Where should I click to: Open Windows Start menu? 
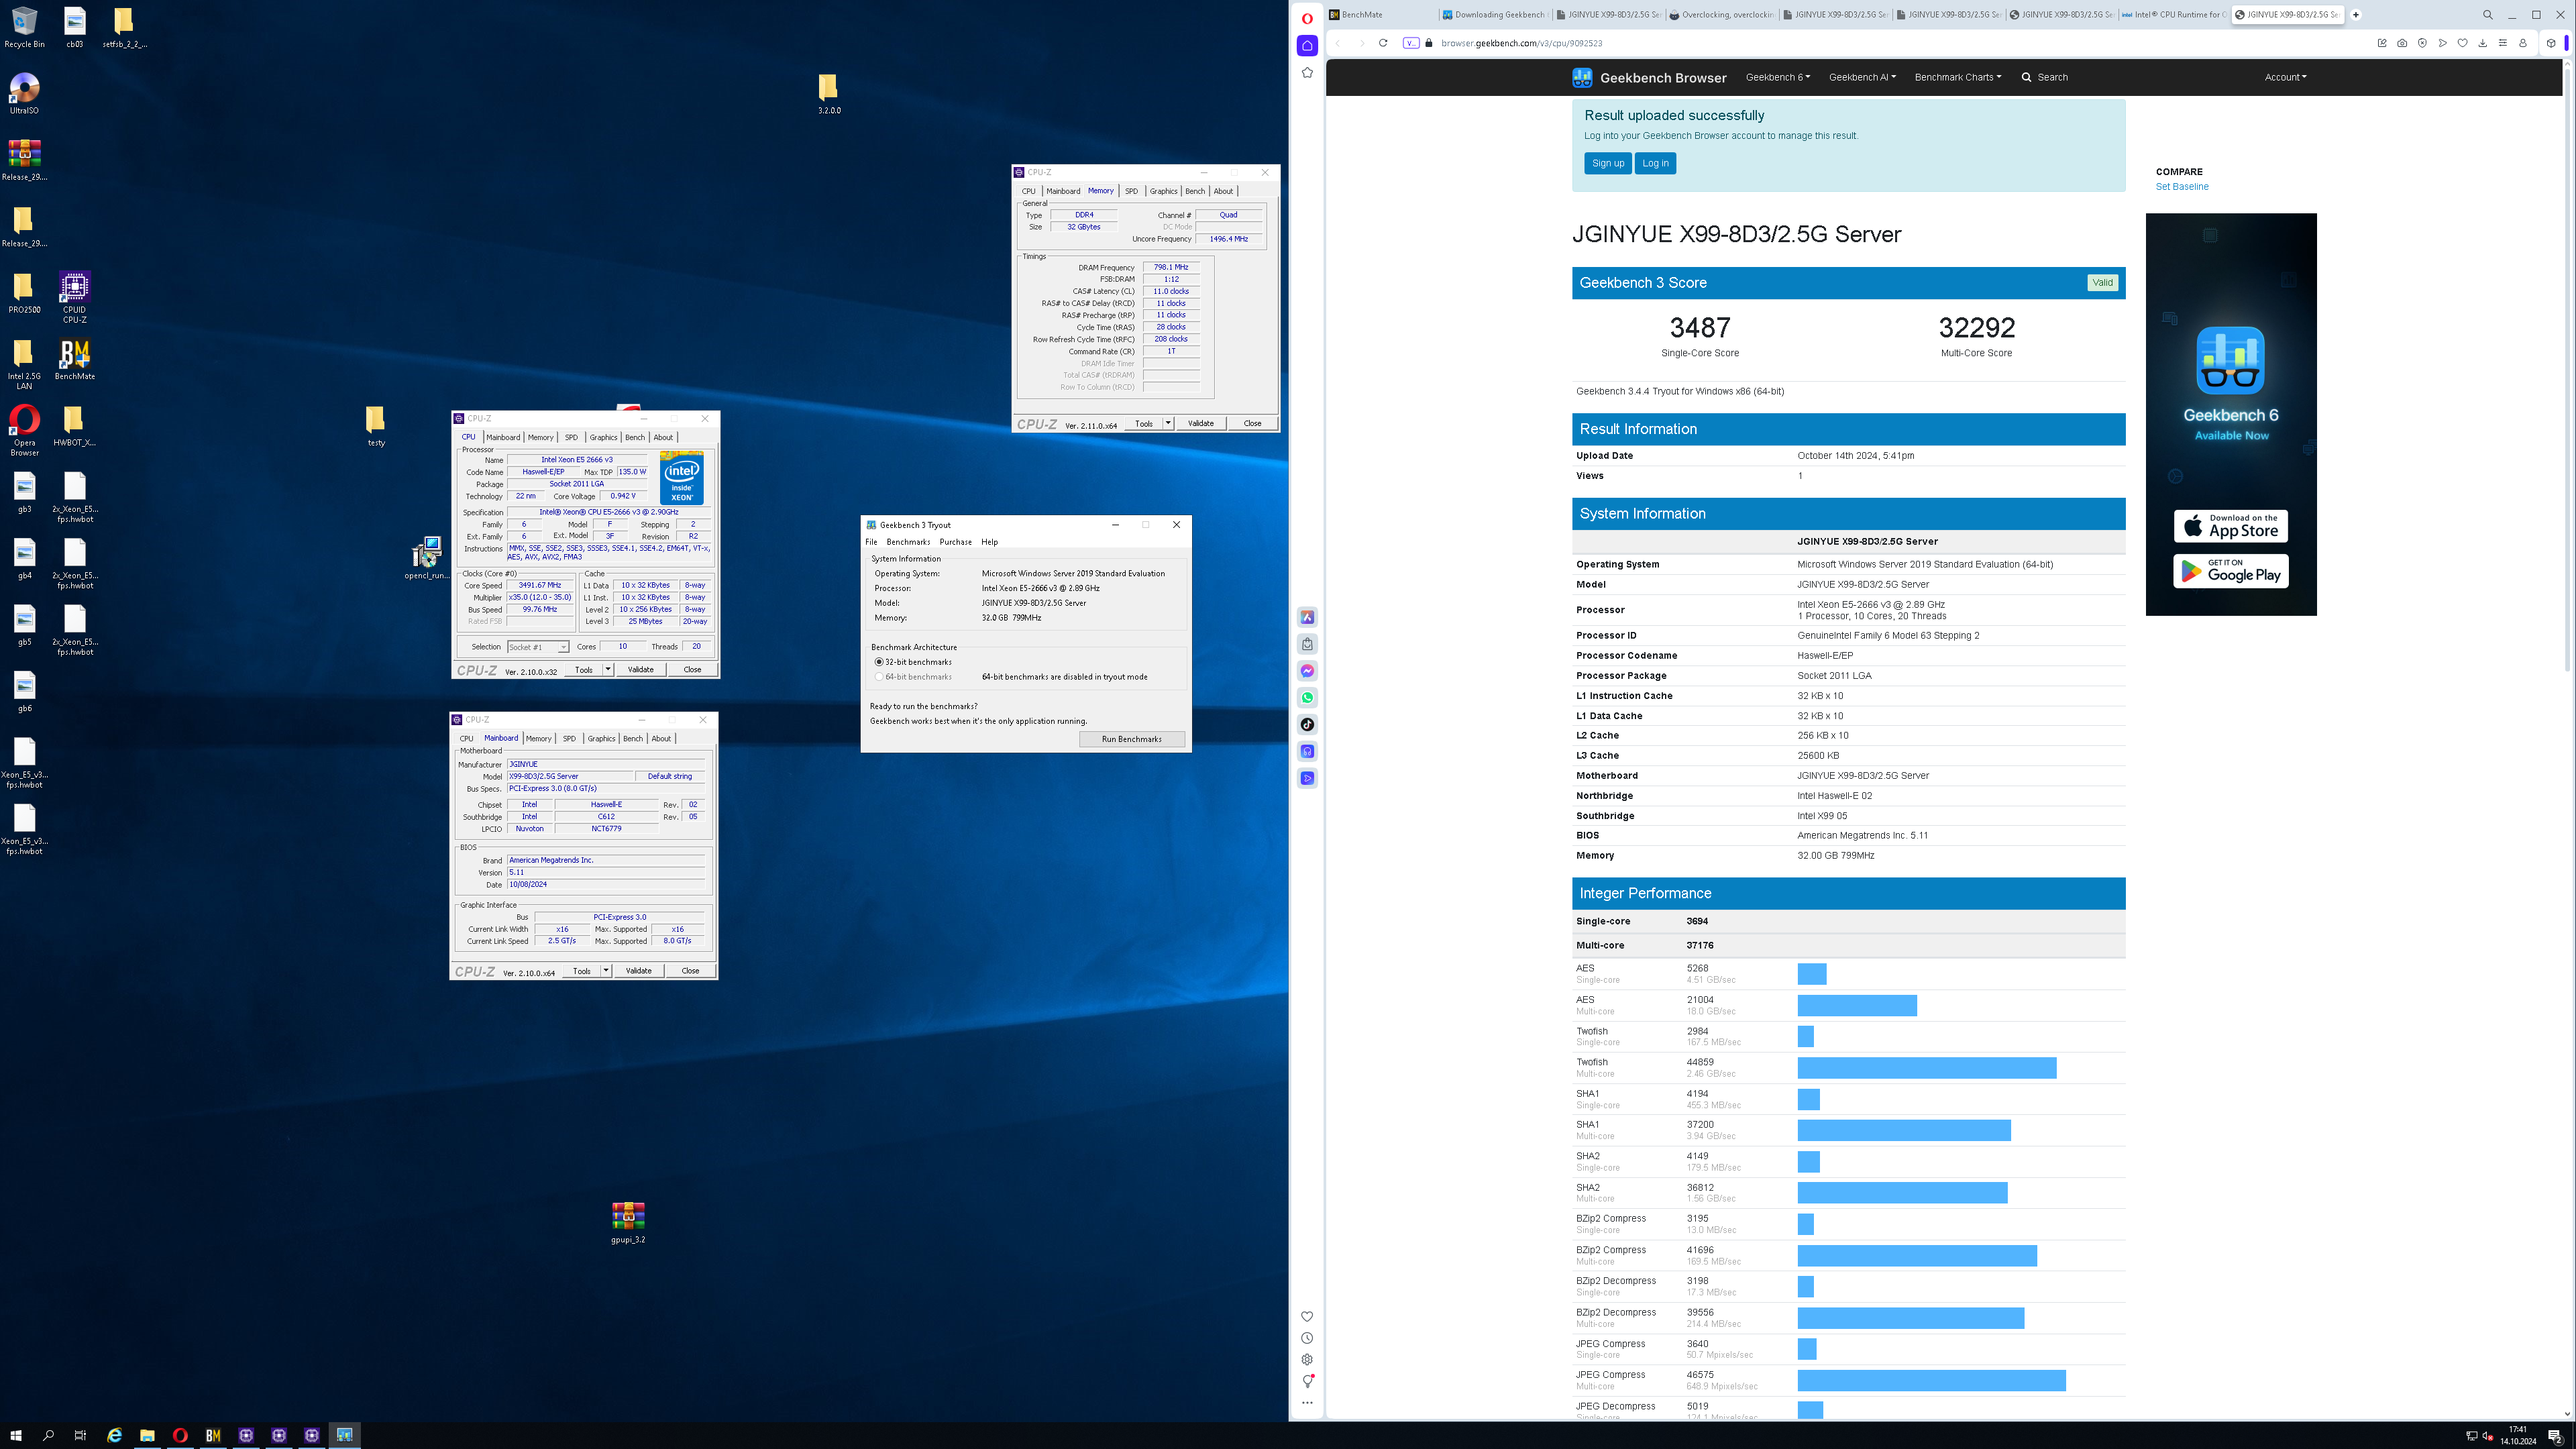16,1435
